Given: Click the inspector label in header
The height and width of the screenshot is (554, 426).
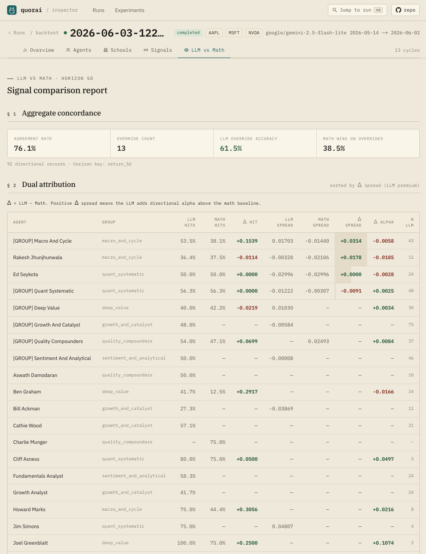Looking at the screenshot, I should pos(65,10).
